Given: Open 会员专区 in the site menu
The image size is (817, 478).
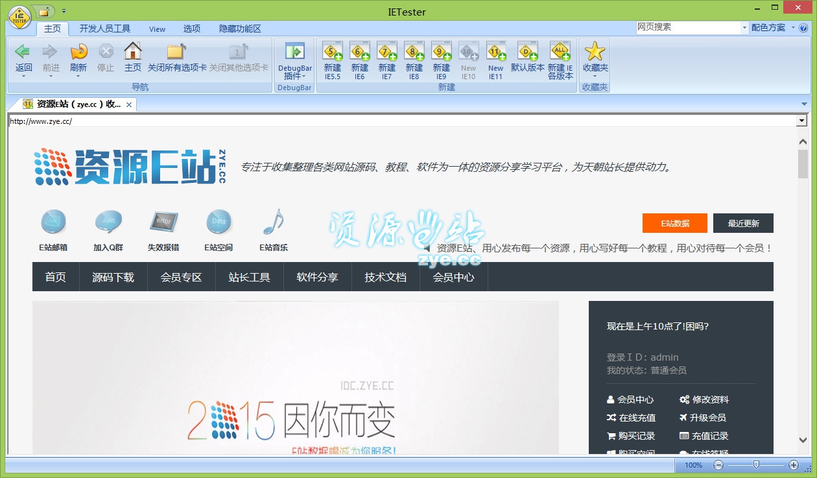Looking at the screenshot, I should 181,277.
